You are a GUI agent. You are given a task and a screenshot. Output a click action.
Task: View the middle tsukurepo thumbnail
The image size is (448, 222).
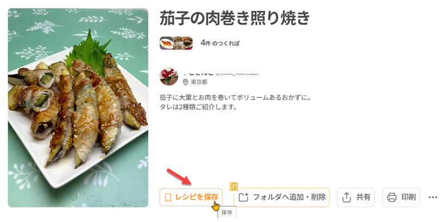click(x=177, y=43)
